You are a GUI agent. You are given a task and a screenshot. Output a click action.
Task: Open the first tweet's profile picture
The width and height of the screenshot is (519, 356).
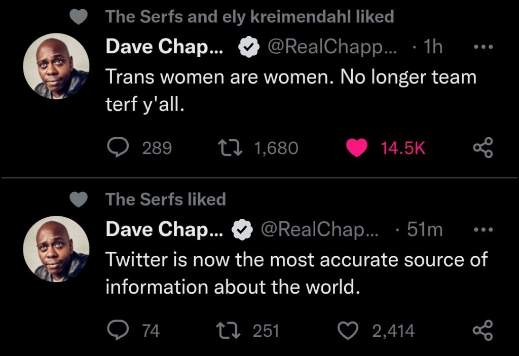56,66
